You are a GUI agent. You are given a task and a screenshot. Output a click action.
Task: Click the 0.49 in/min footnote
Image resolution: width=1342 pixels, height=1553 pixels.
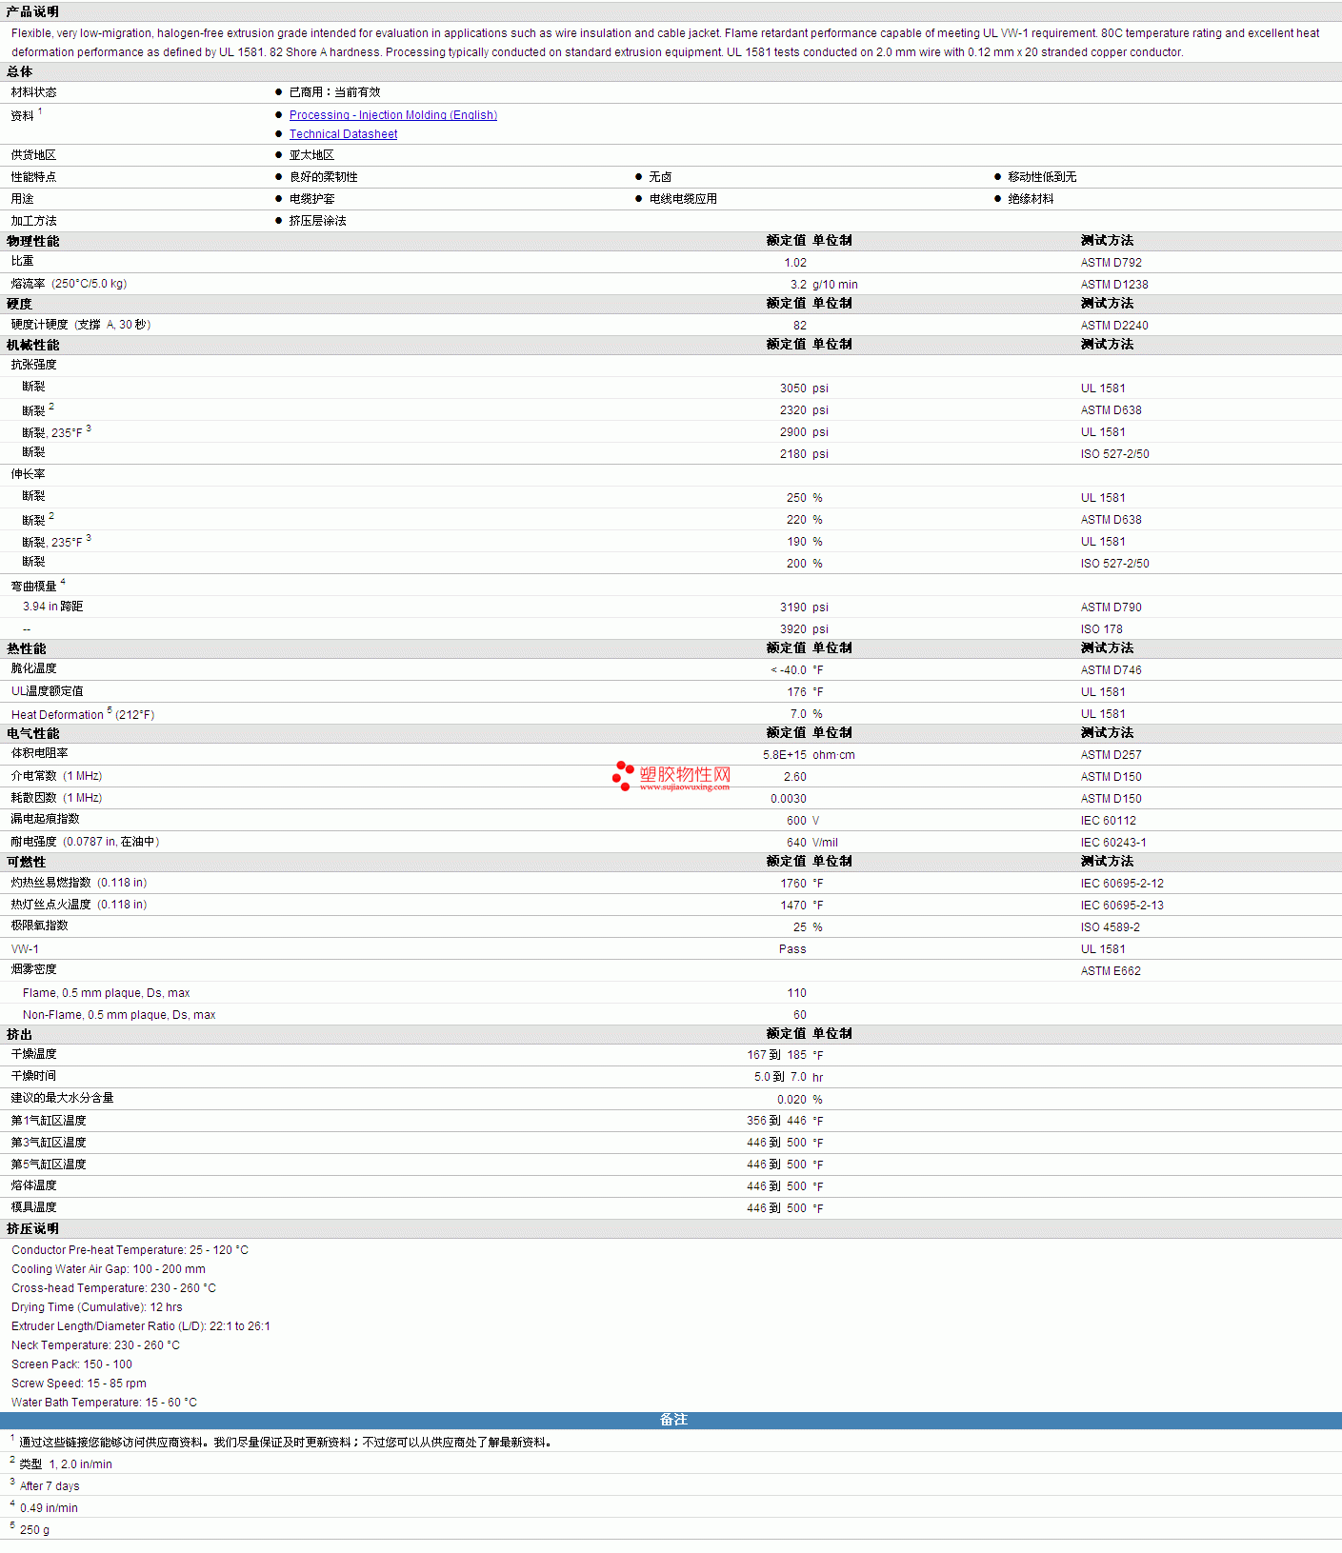[x=49, y=1508]
